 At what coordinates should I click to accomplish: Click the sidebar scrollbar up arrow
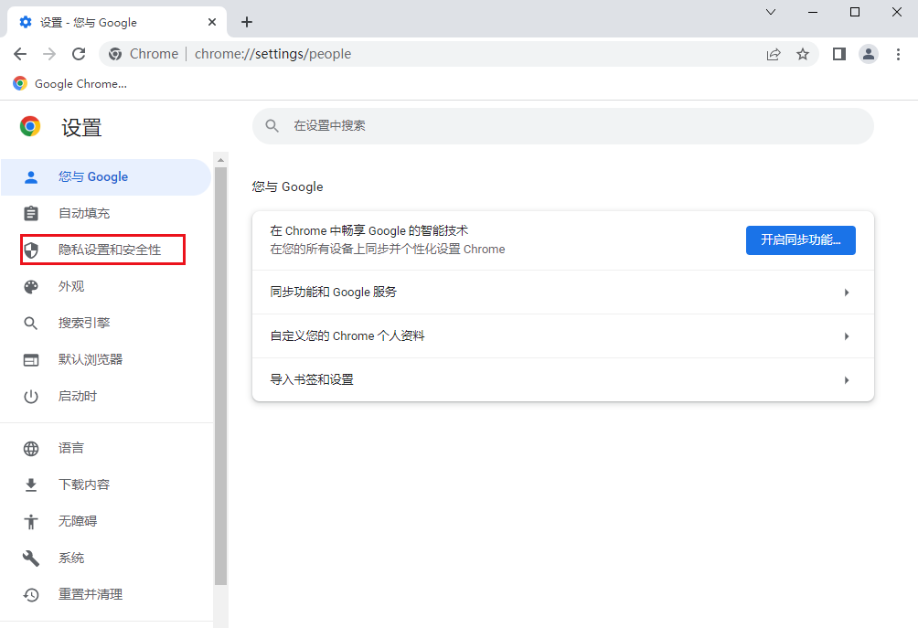(x=220, y=160)
